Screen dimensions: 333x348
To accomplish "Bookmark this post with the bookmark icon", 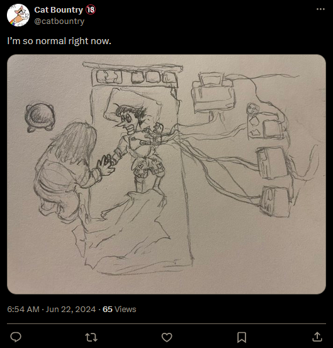I will pos(242,337).
